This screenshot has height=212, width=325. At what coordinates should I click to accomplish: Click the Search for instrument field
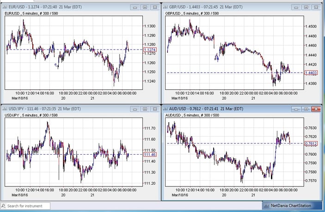[25, 206]
